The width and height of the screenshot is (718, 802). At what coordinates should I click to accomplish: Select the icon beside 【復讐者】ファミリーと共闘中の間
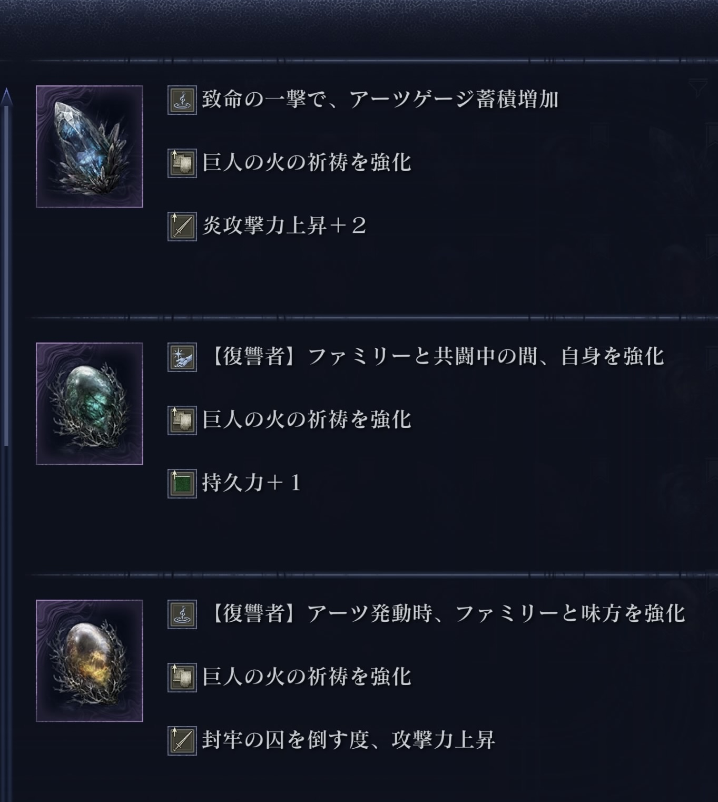[x=182, y=357]
